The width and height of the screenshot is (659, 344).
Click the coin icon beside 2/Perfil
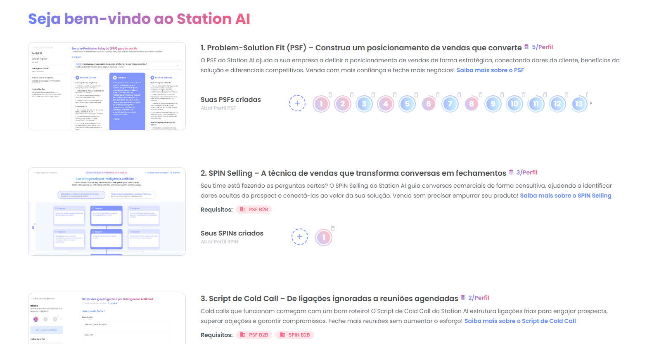463,298
